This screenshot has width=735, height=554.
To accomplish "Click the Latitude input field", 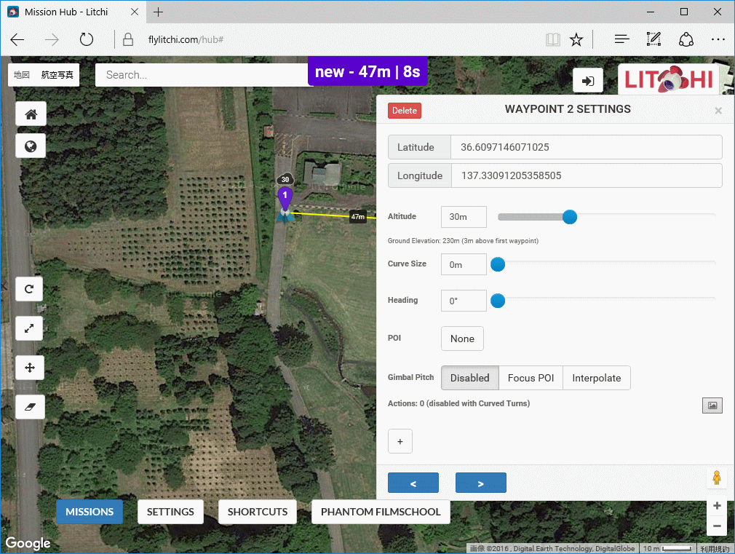I will coord(586,147).
